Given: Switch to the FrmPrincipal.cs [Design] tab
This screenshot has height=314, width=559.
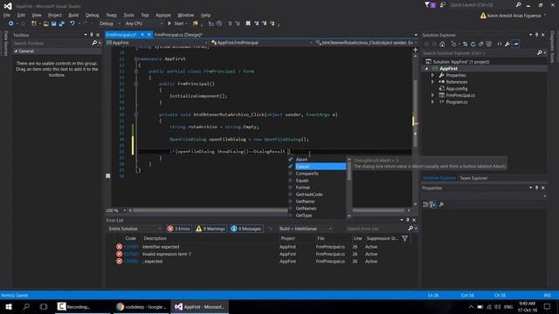Looking at the screenshot, I should point(178,35).
